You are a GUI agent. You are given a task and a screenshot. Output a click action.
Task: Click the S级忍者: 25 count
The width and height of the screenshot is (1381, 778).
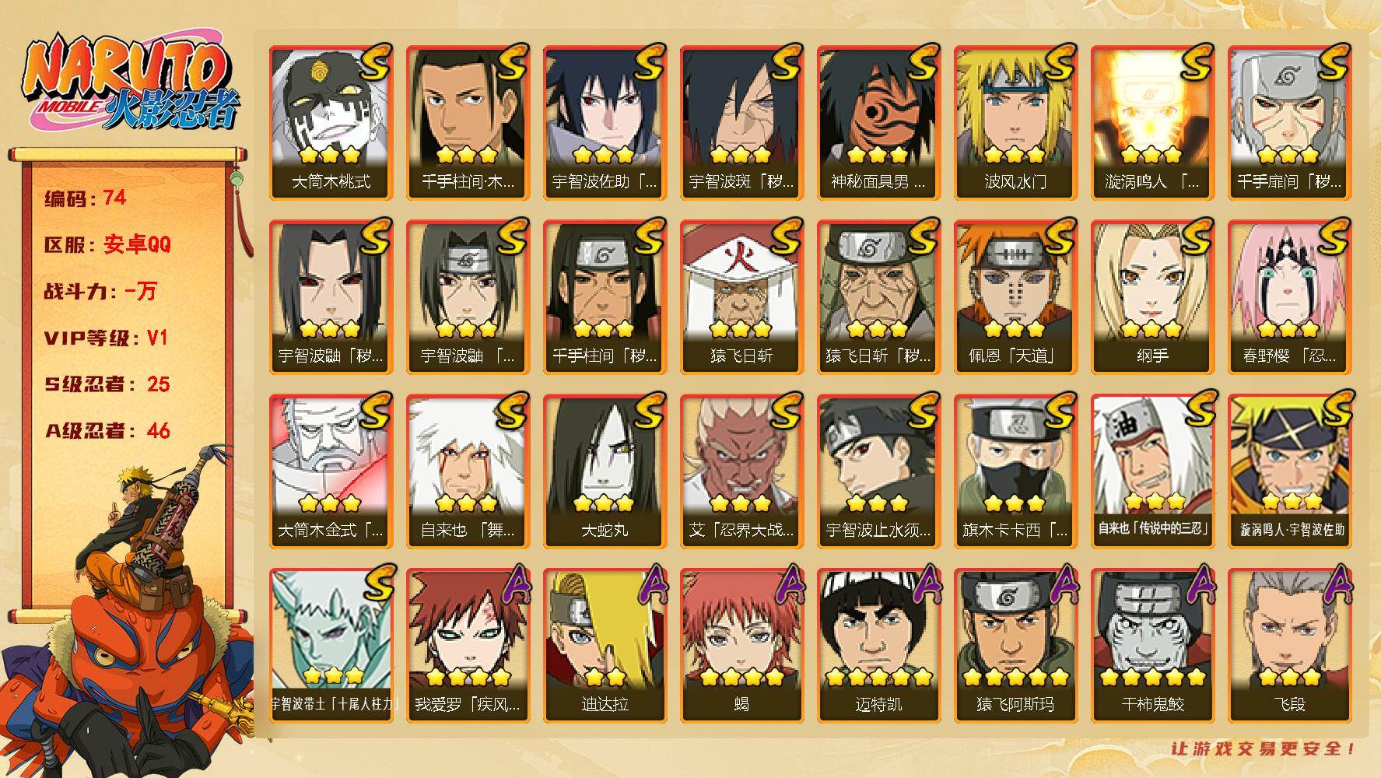(x=107, y=384)
